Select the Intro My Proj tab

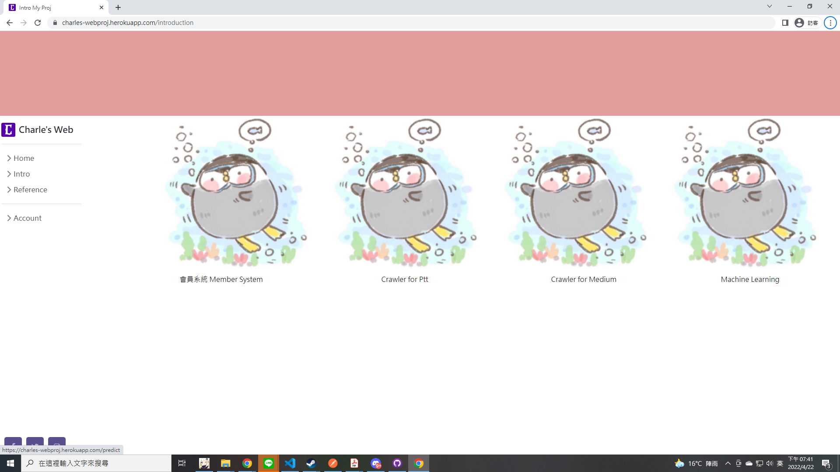56,7
